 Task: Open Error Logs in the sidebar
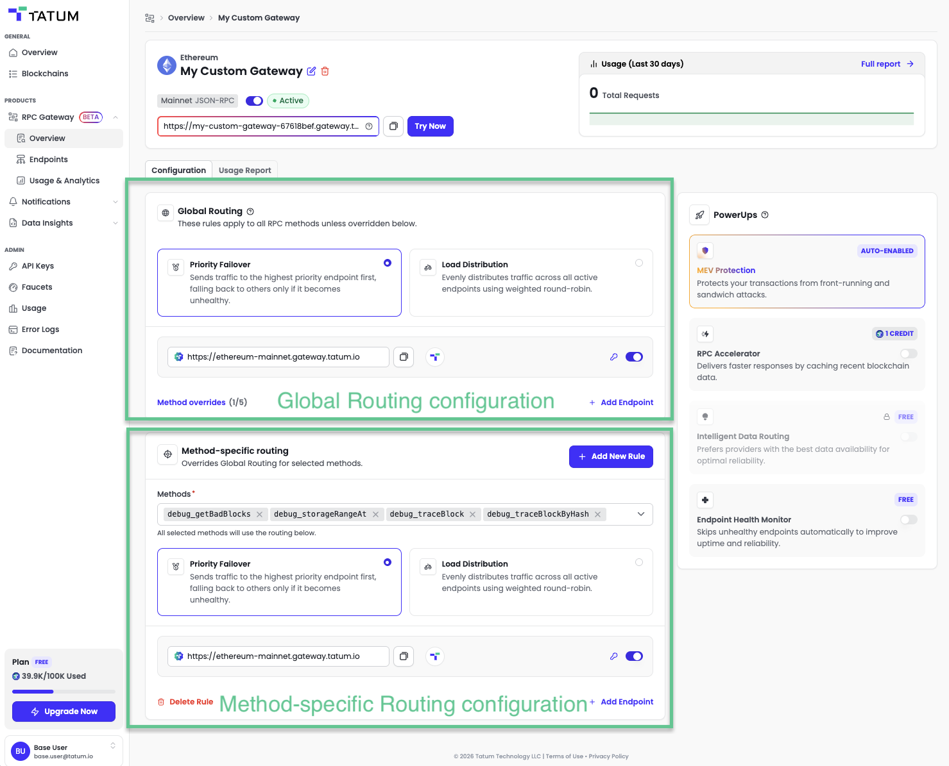[x=40, y=329]
